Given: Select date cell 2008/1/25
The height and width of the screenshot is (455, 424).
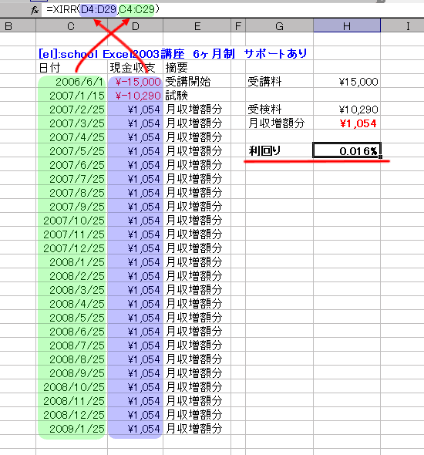Looking at the screenshot, I should click(x=72, y=262).
